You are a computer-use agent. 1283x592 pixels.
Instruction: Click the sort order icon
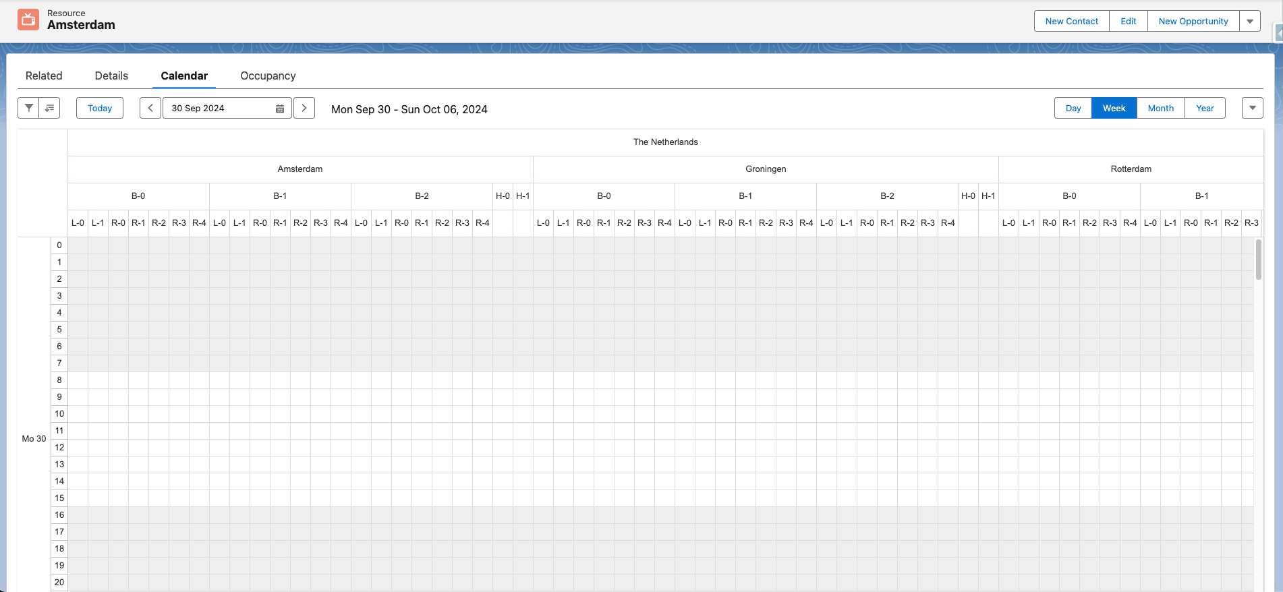[x=49, y=108]
